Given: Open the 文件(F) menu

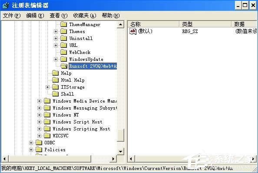Looking at the screenshot, I should (12, 16).
